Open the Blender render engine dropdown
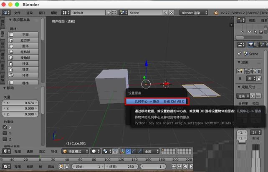This screenshot has height=172, width=268. (x=194, y=12)
